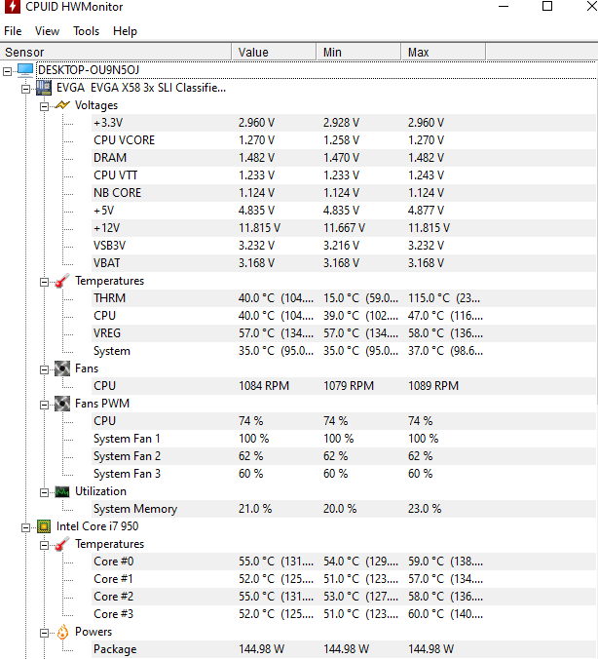The height and width of the screenshot is (659, 598).
Task: Click the Value column header
Action: click(x=274, y=52)
